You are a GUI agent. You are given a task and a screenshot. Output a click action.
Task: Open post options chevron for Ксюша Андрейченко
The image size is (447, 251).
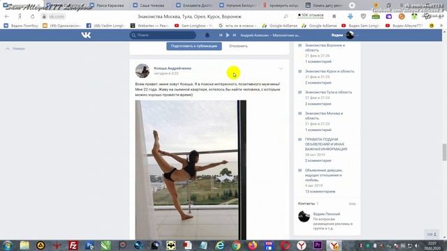point(281,68)
